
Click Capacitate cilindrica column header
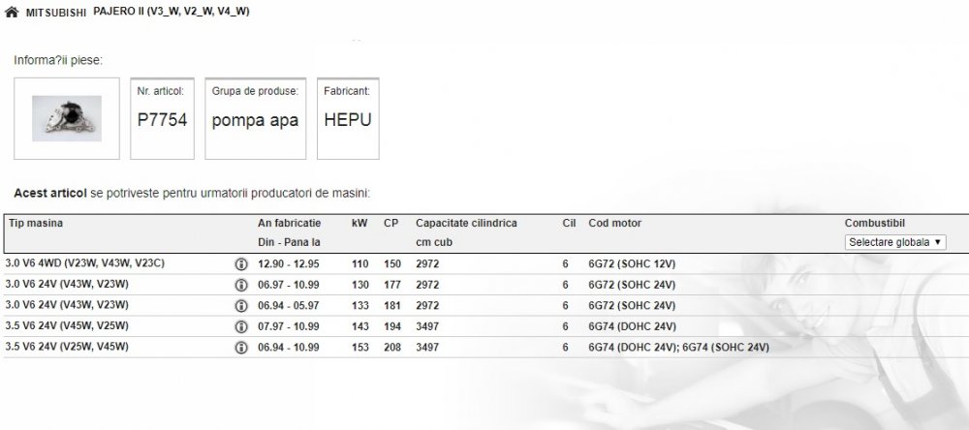[x=466, y=223]
